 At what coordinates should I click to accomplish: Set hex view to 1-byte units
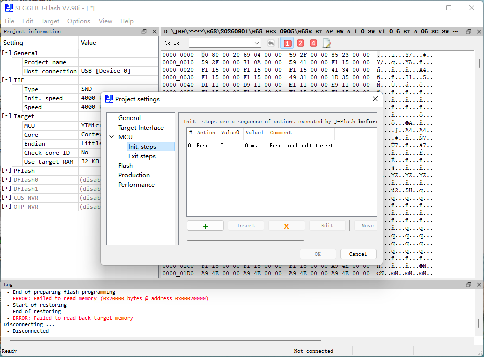(x=287, y=43)
